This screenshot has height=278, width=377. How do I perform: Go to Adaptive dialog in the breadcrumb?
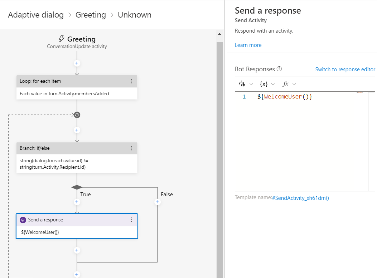pyautogui.click(x=36, y=15)
